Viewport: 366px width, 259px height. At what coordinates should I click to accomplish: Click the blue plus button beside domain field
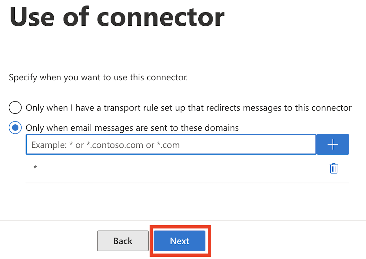[333, 144]
